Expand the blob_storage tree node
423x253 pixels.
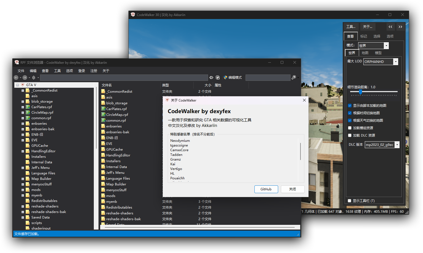pyautogui.click(x=23, y=102)
